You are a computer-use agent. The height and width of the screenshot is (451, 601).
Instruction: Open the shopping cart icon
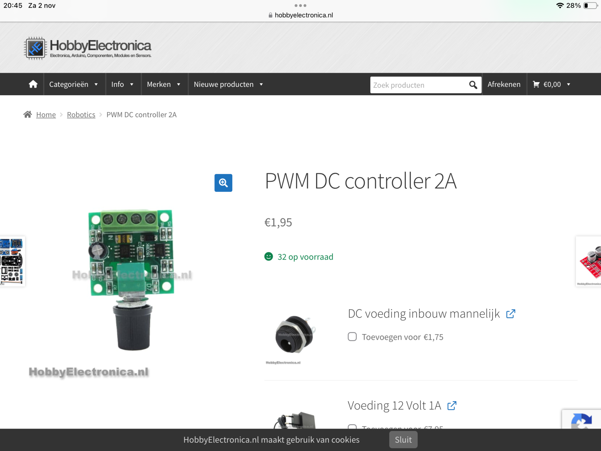536,84
